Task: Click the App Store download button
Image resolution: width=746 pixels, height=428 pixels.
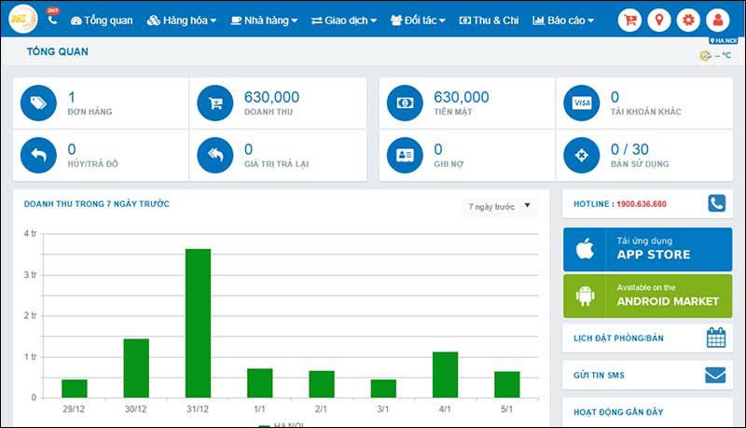Action: click(647, 249)
